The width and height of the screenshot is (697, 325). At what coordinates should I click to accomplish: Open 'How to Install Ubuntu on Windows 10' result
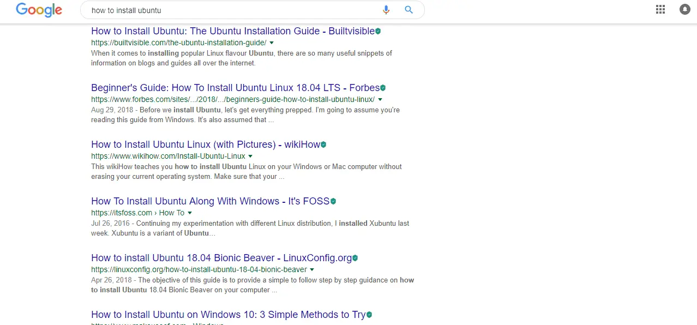[x=229, y=315]
